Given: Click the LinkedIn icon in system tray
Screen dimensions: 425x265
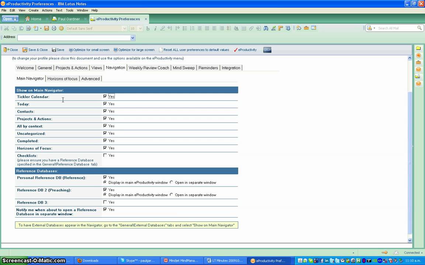Looking at the screenshot, I should pyautogui.click(x=326, y=261).
